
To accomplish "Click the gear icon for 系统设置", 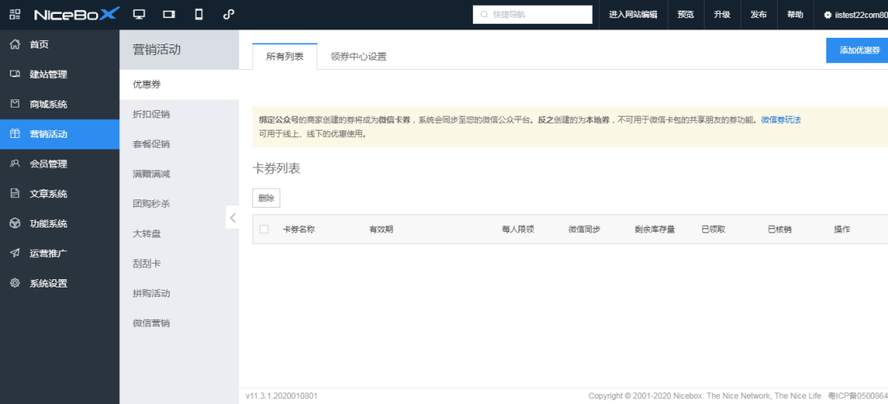I will click(x=15, y=283).
